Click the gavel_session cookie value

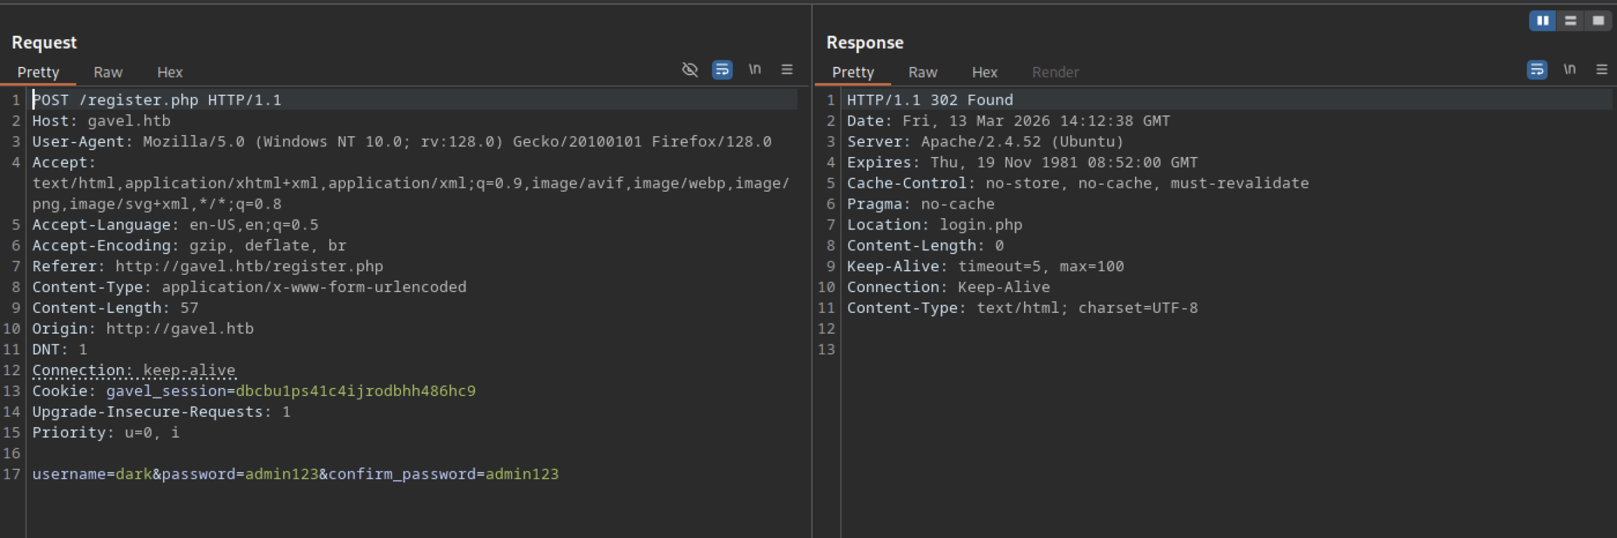(x=355, y=391)
